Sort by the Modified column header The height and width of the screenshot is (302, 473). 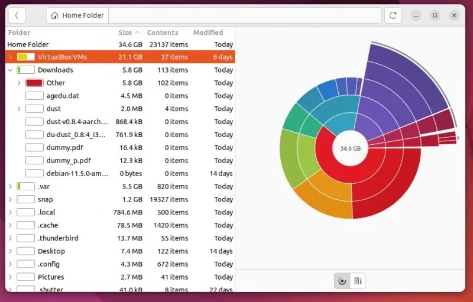[208, 33]
